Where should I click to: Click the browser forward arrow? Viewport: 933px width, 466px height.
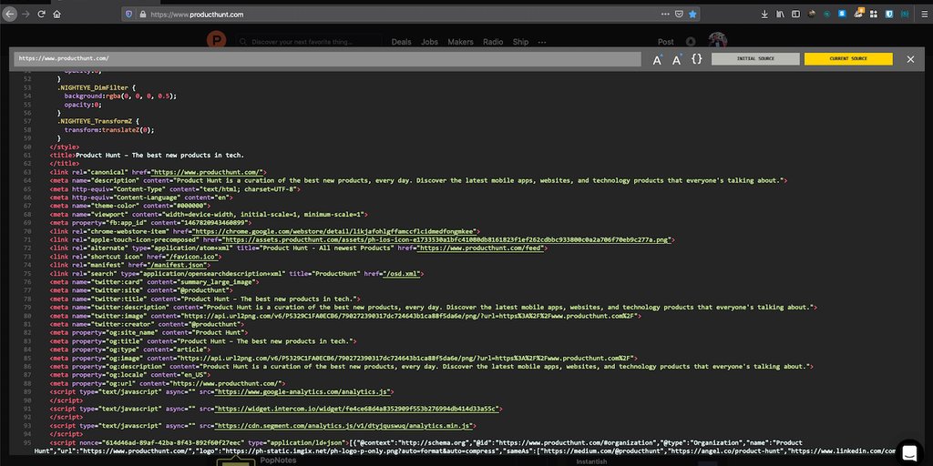(26, 14)
